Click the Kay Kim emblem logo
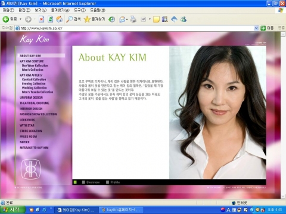Image resolution: width=286 pixels, height=214 pixels. pyautogui.click(x=30, y=169)
